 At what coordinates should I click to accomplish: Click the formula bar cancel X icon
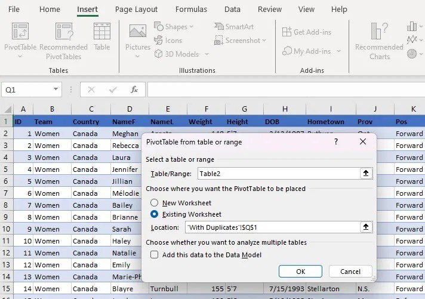coord(91,90)
